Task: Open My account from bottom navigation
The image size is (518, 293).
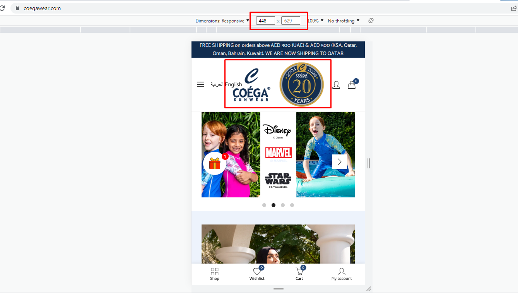Action: tap(342, 274)
